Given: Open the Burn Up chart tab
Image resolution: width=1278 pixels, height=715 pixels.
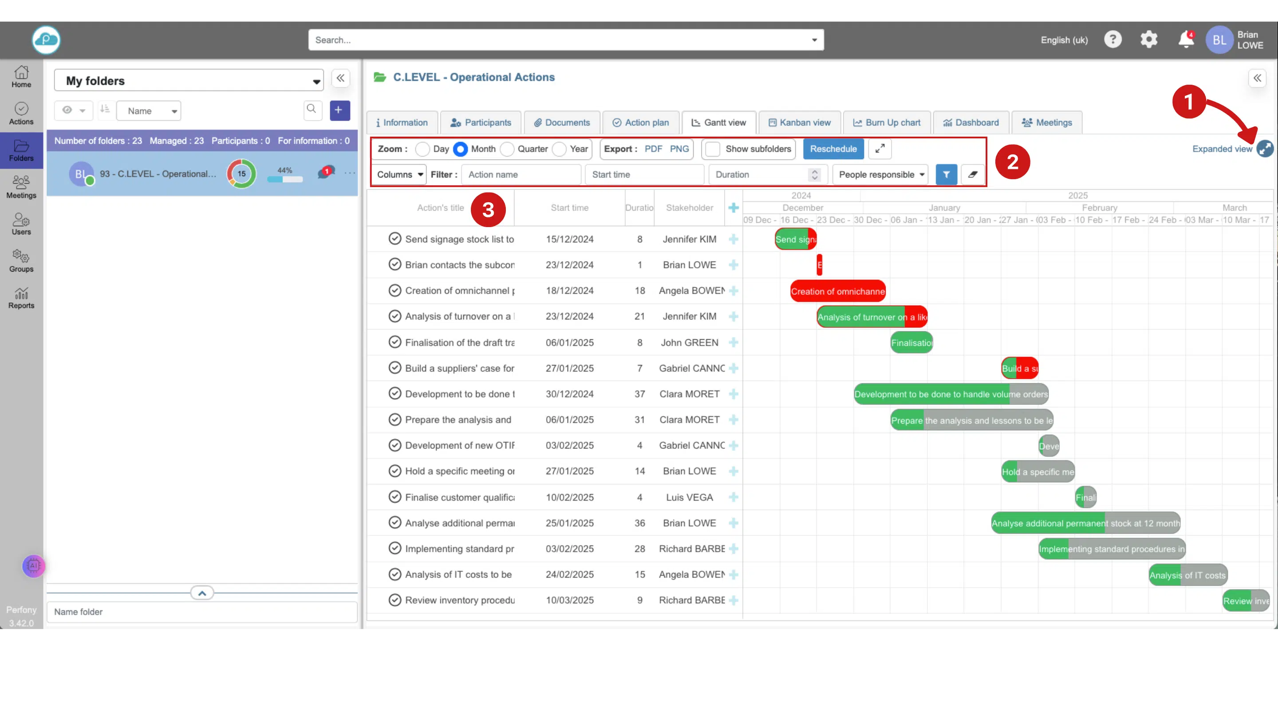Looking at the screenshot, I should point(887,122).
